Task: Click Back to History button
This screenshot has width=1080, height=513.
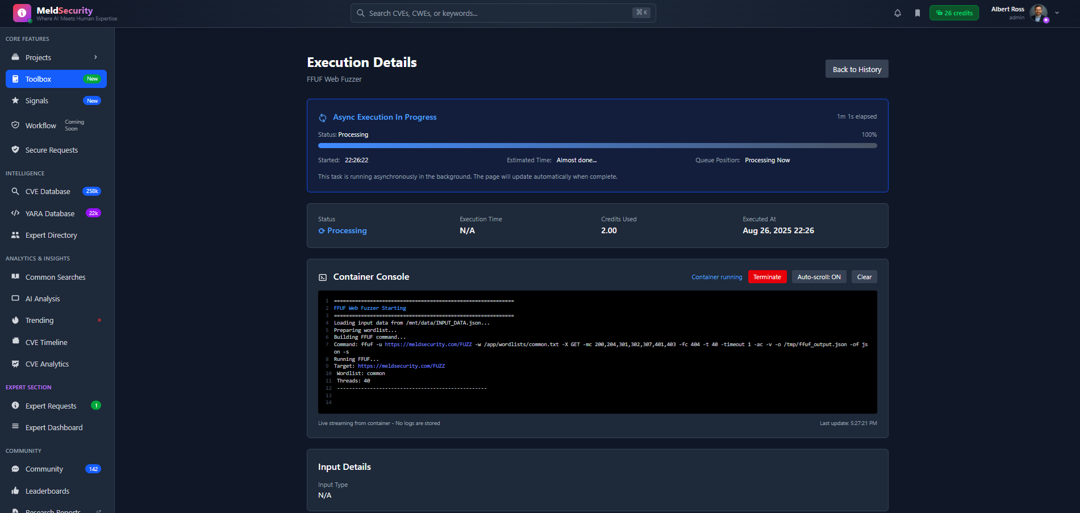Action: point(857,69)
